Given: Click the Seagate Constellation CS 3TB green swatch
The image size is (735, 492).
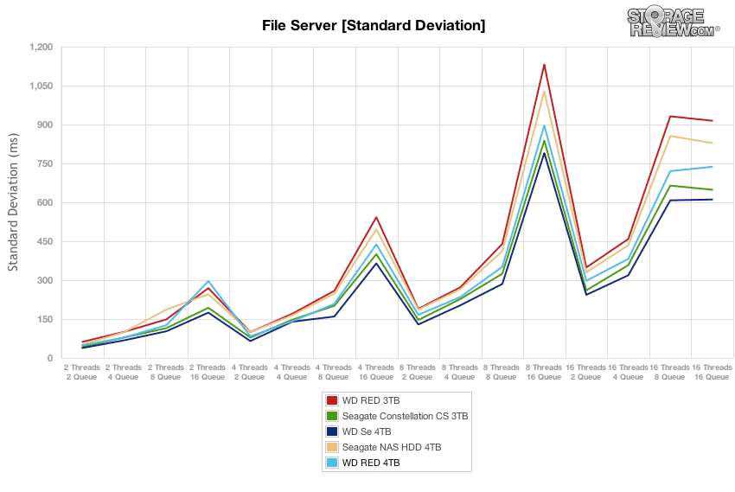Looking at the screenshot, I should (x=332, y=416).
